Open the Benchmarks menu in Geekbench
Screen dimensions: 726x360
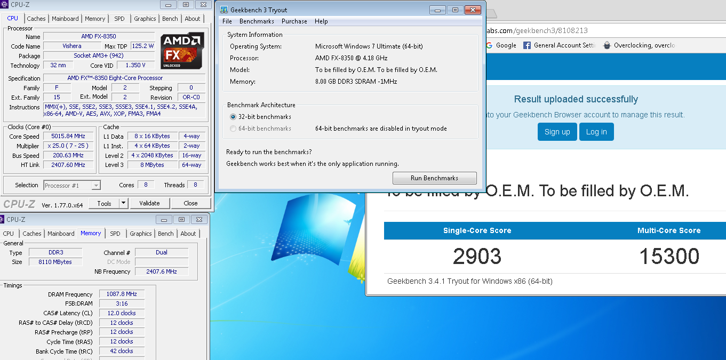tap(257, 21)
